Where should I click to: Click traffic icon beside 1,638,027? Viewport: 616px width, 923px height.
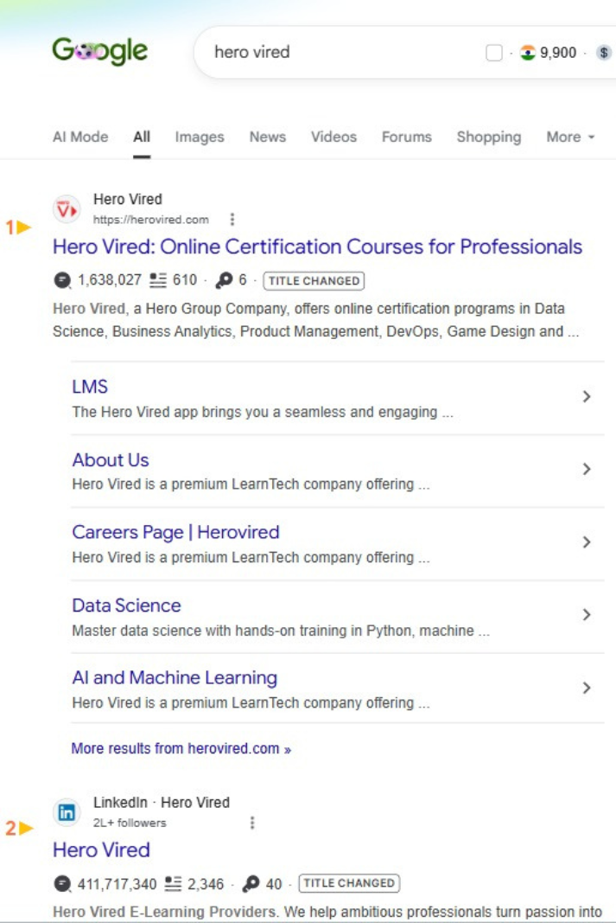click(62, 280)
